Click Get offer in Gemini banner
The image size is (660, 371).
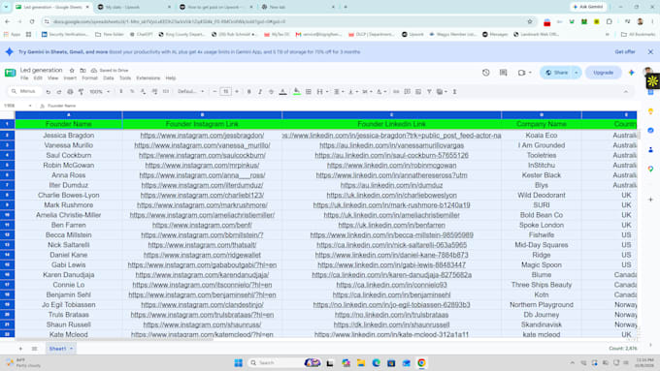click(x=625, y=52)
